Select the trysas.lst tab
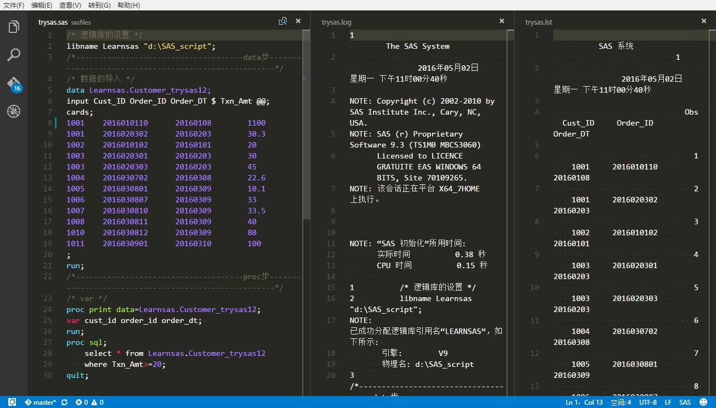716x408 pixels. click(x=539, y=22)
